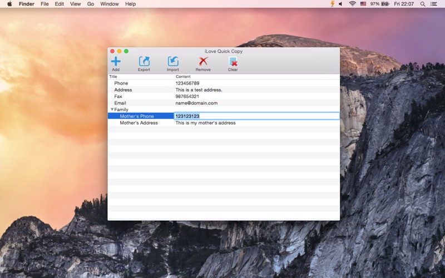445x278 pixels.
Task: Open Spotlight search magnifier icon
Action: click(423, 4)
